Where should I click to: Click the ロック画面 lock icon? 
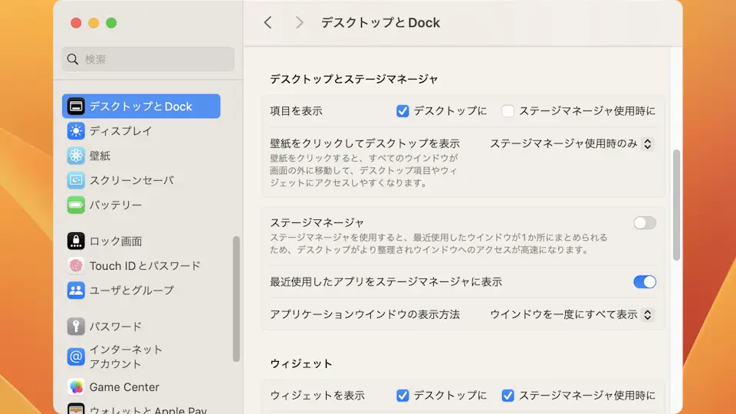76,241
